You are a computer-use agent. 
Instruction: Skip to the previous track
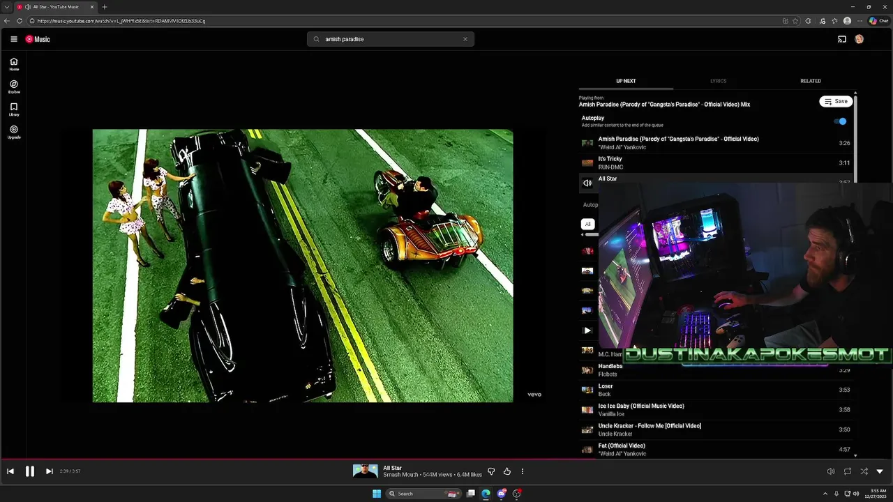tap(10, 471)
